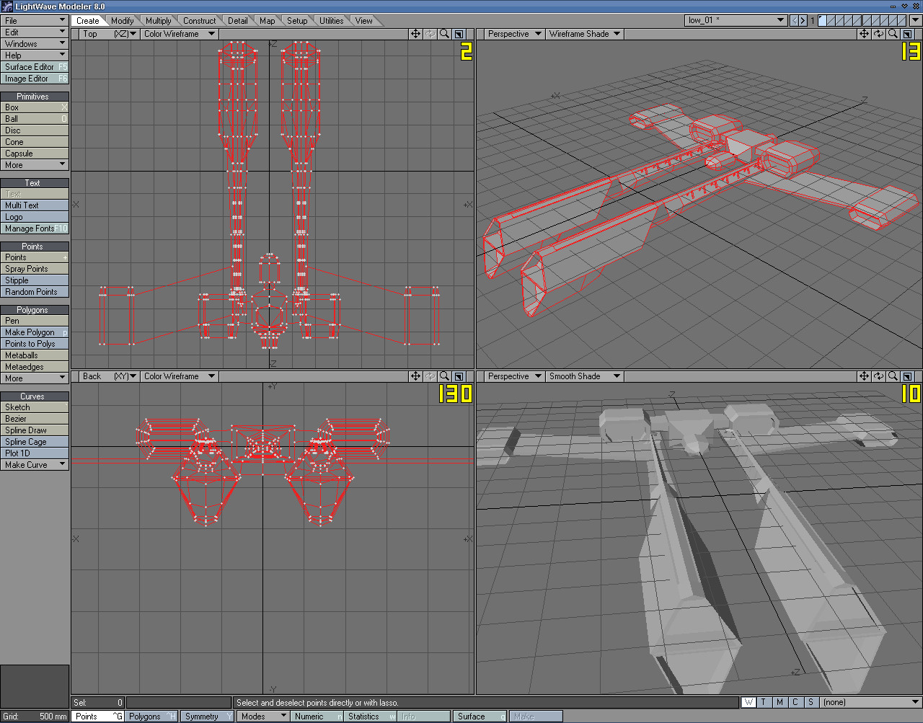Maximize the Top (XZ) viewport
Viewport: 923px width, 723px height.
tap(459, 34)
